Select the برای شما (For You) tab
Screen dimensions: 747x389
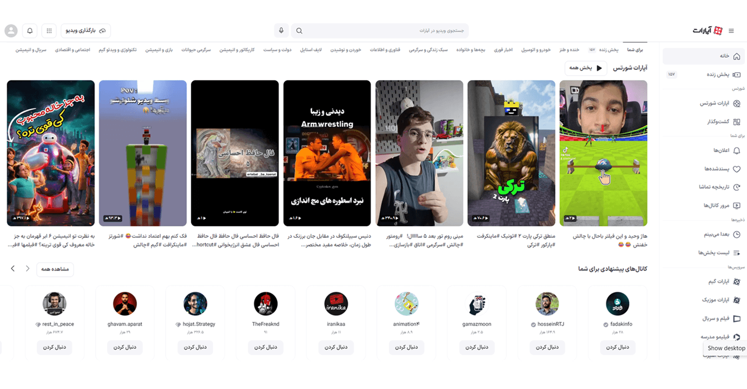pyautogui.click(x=635, y=50)
